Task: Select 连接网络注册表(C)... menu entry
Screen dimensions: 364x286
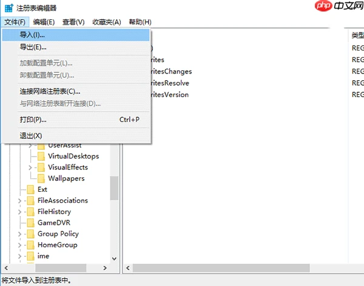Action: [76, 91]
